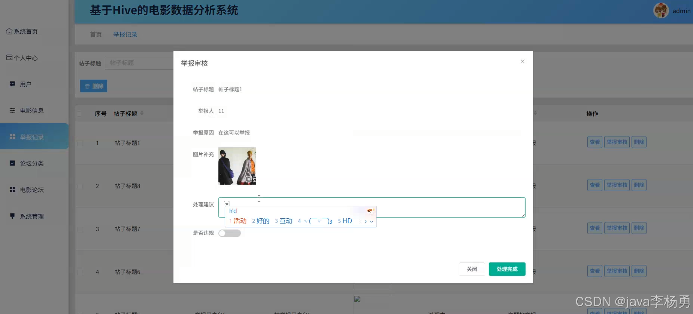
Task: Click 删除 for row 帖子标题6
Action: [639, 271]
